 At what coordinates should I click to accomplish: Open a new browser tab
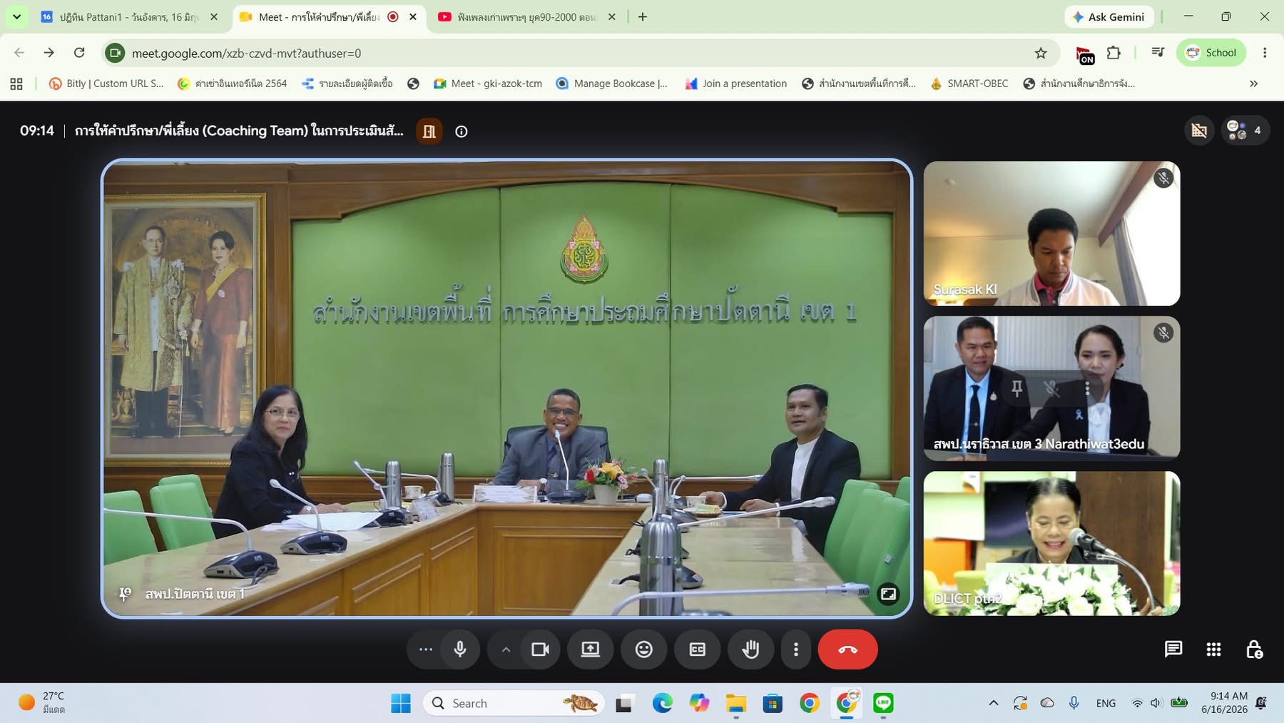643,17
